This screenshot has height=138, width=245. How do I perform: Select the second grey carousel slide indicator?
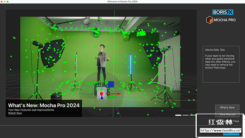185,115
